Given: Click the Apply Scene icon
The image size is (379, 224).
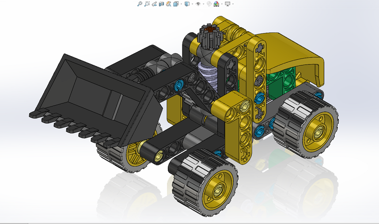Looking at the screenshot, I should [216, 4].
